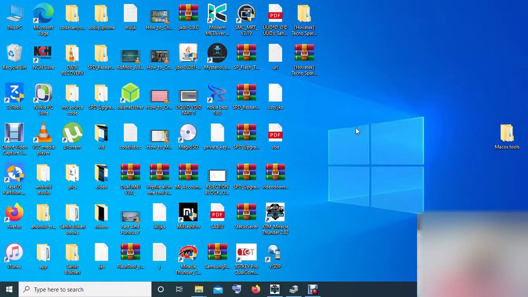Open File Explorer from the taskbar
Image resolution: width=528 pixels, height=297 pixels.
pos(199,290)
